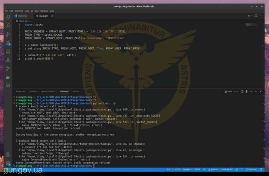Screen dimensions: 269x176
Task: Open the Source Control branch view
Action: coord(8,69)
